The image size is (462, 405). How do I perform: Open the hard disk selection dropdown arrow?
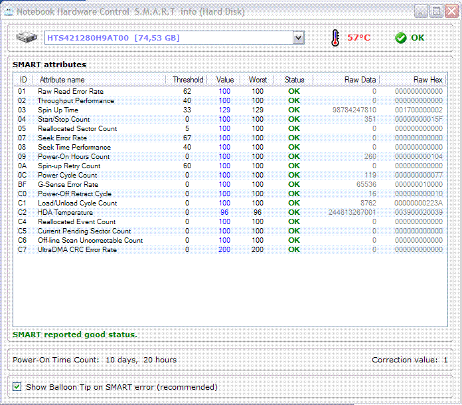(x=298, y=38)
